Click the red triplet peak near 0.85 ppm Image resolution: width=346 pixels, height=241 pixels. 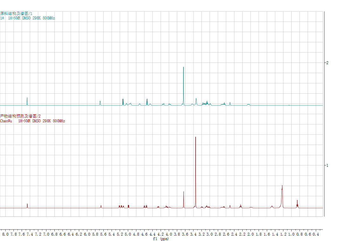(x=297, y=204)
